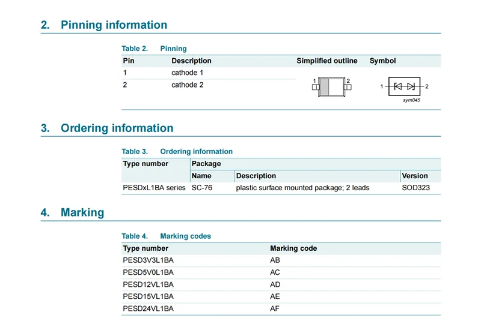
Task: Click the 'Name' sub-header
Action: pos(201,176)
